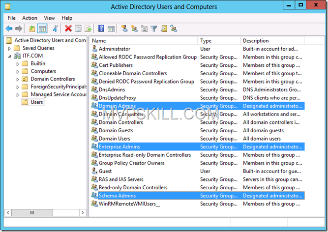Click the blue Help question mark icon

click(x=101, y=29)
